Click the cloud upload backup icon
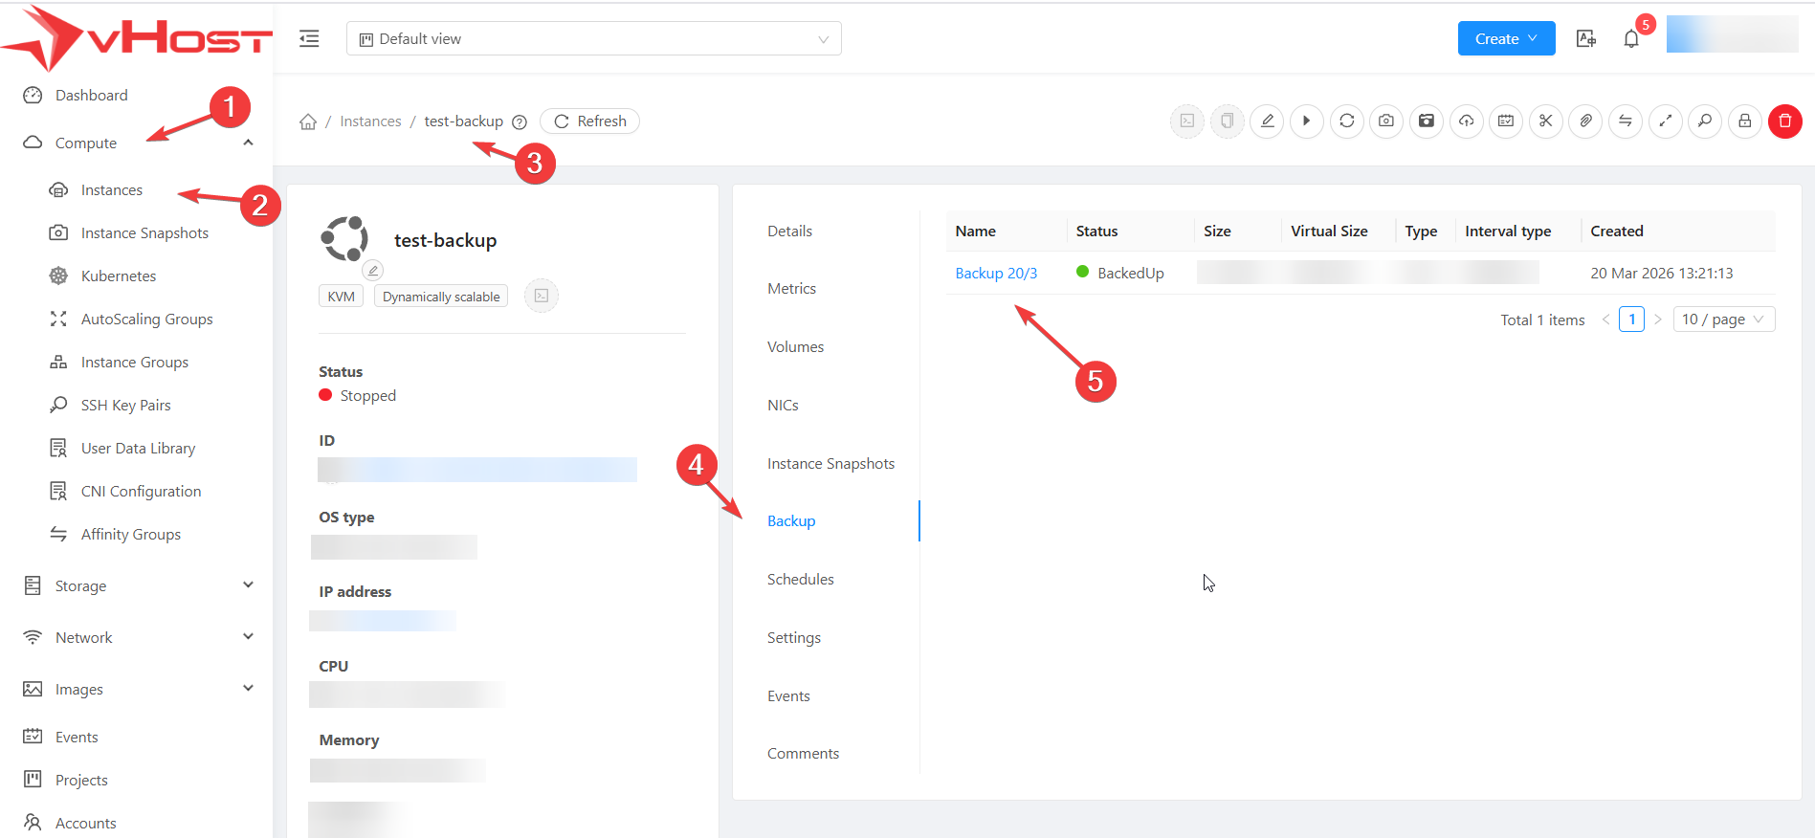Screen dimensions: 1815x838 (1466, 121)
